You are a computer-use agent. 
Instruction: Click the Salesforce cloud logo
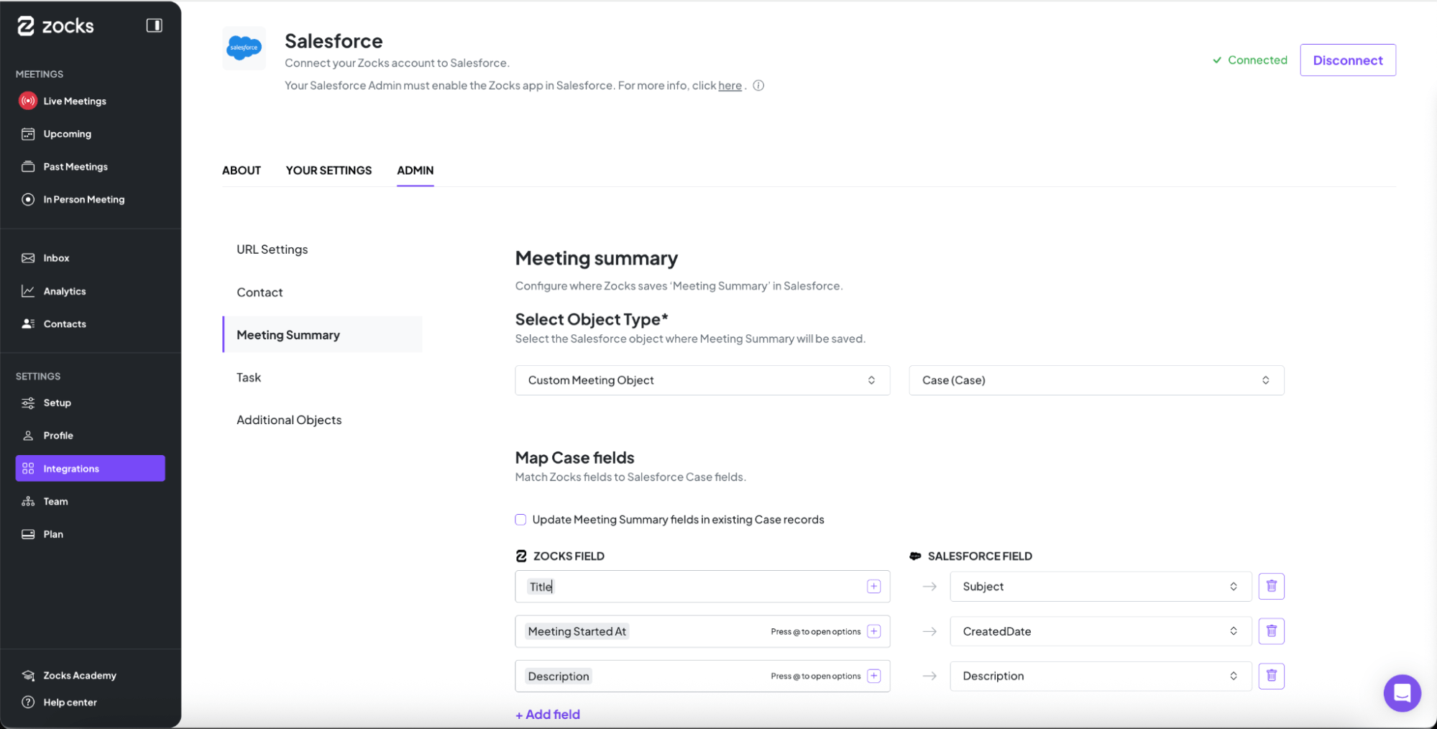coord(244,48)
